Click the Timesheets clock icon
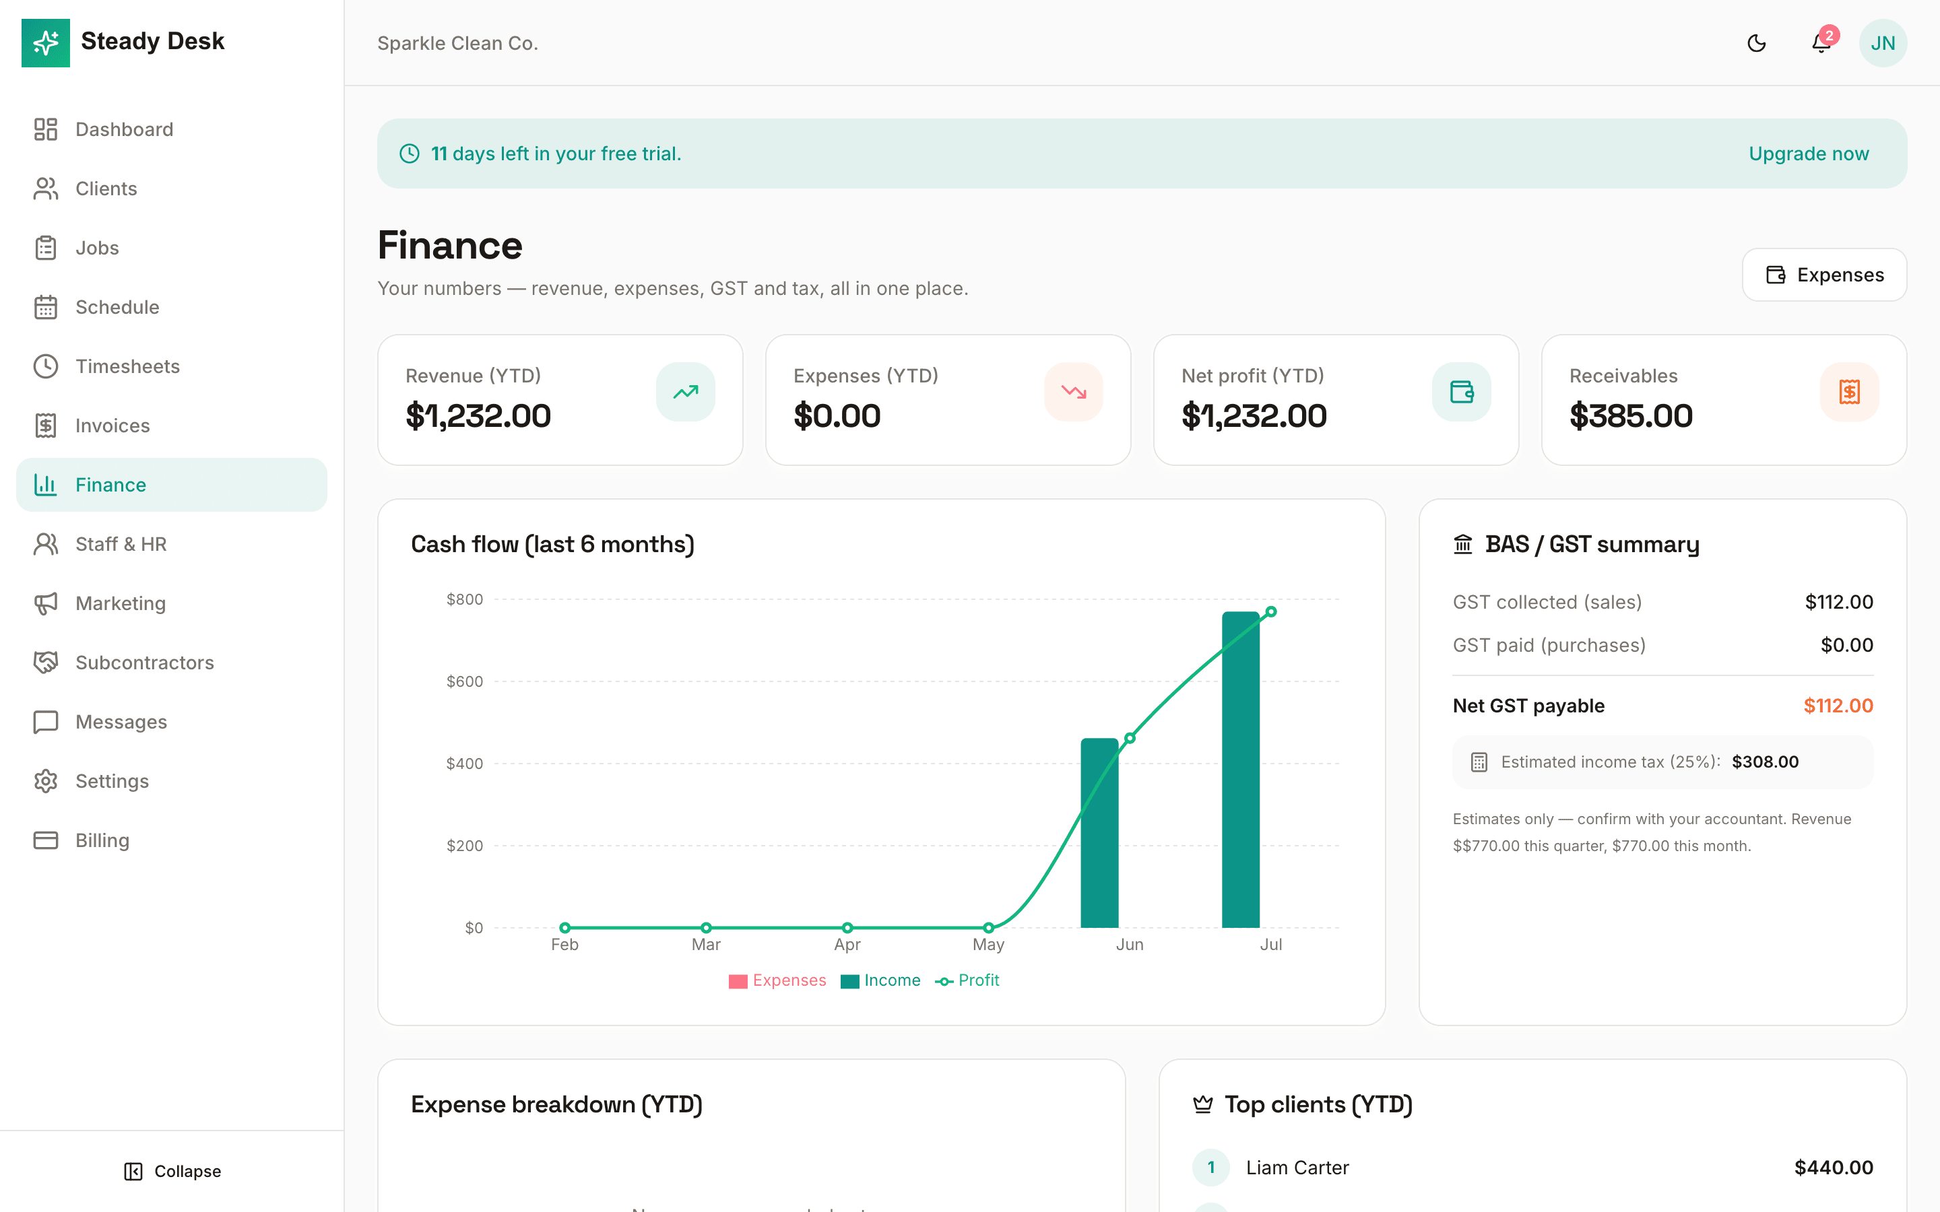 [46, 366]
